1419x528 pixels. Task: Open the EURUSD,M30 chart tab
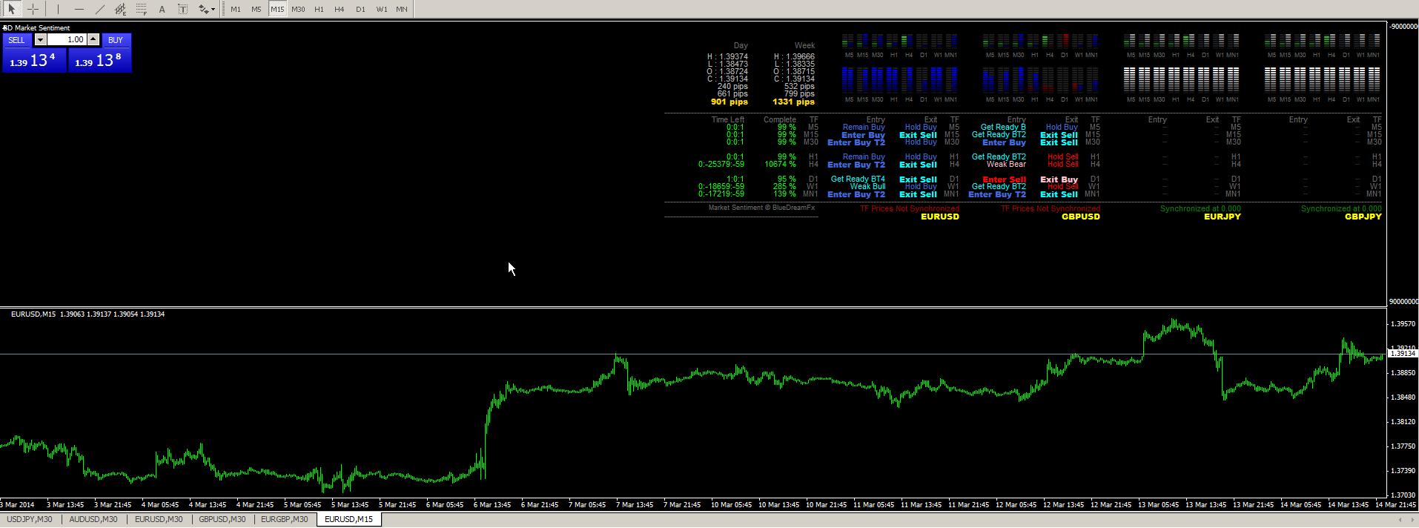159,519
